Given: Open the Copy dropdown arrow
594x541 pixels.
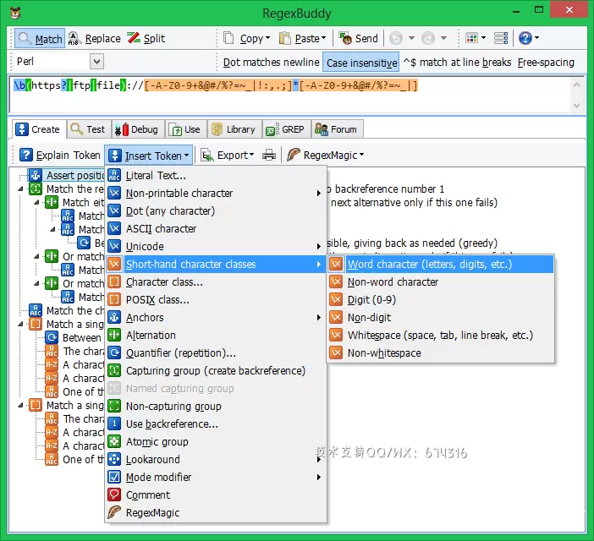Looking at the screenshot, I should click(x=268, y=38).
